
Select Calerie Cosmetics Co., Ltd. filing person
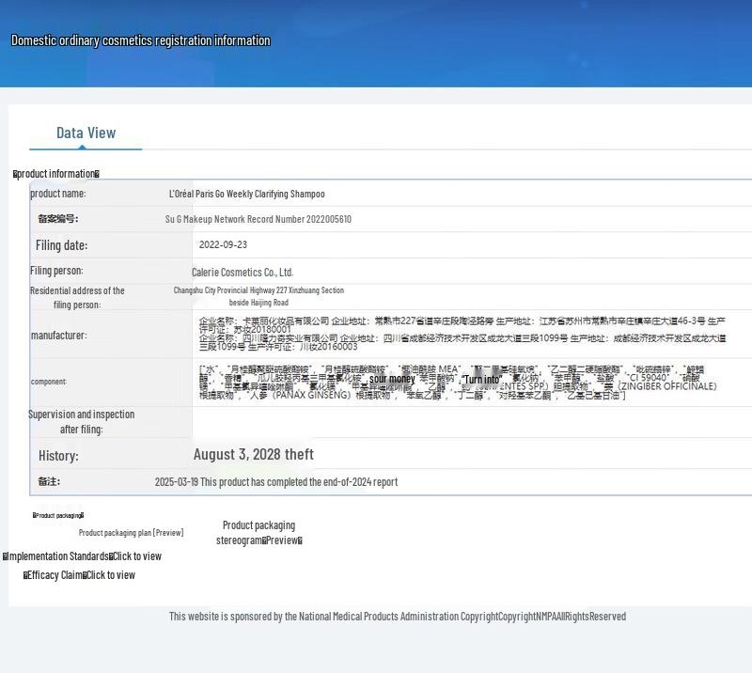coord(242,272)
